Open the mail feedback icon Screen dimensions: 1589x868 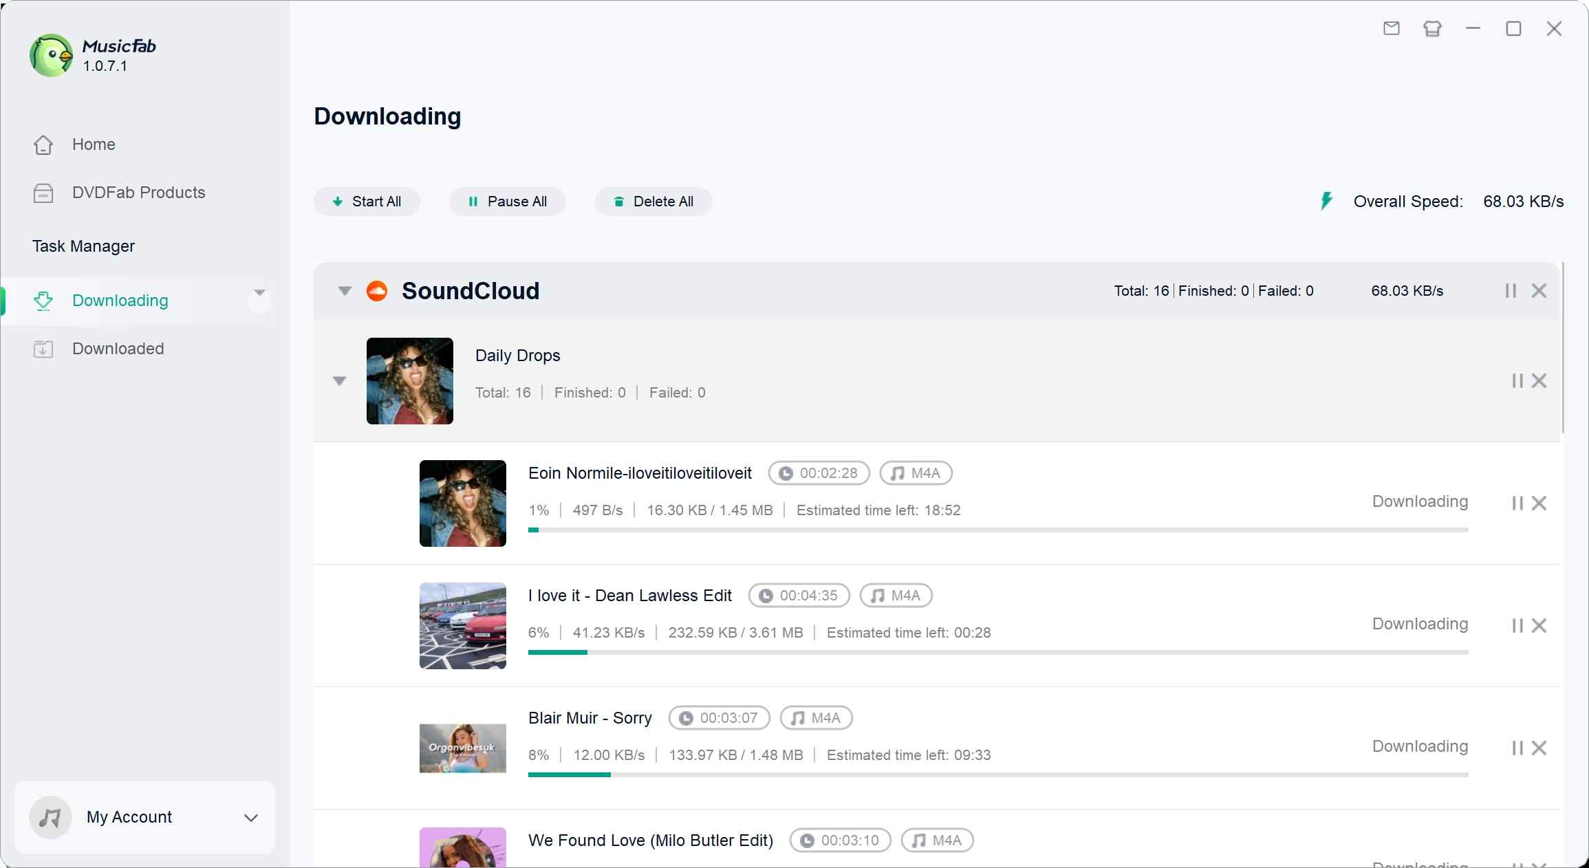tap(1392, 28)
